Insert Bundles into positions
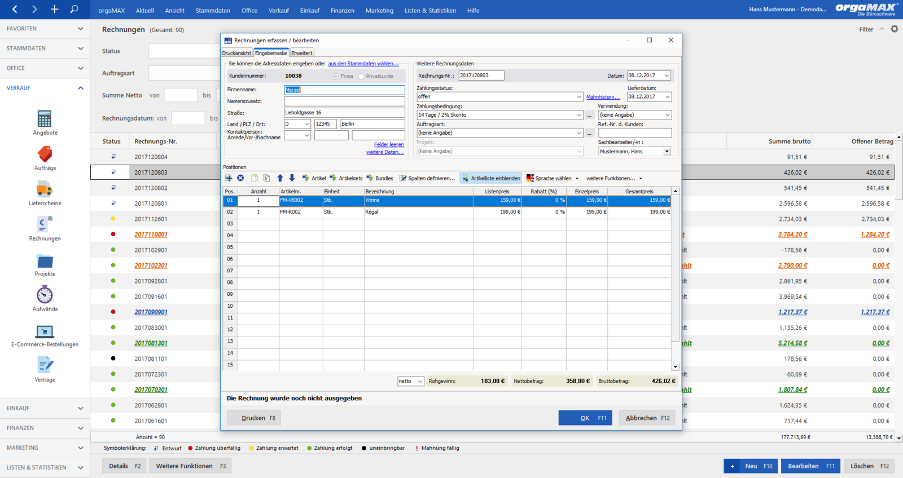The image size is (903, 478). coord(380,178)
